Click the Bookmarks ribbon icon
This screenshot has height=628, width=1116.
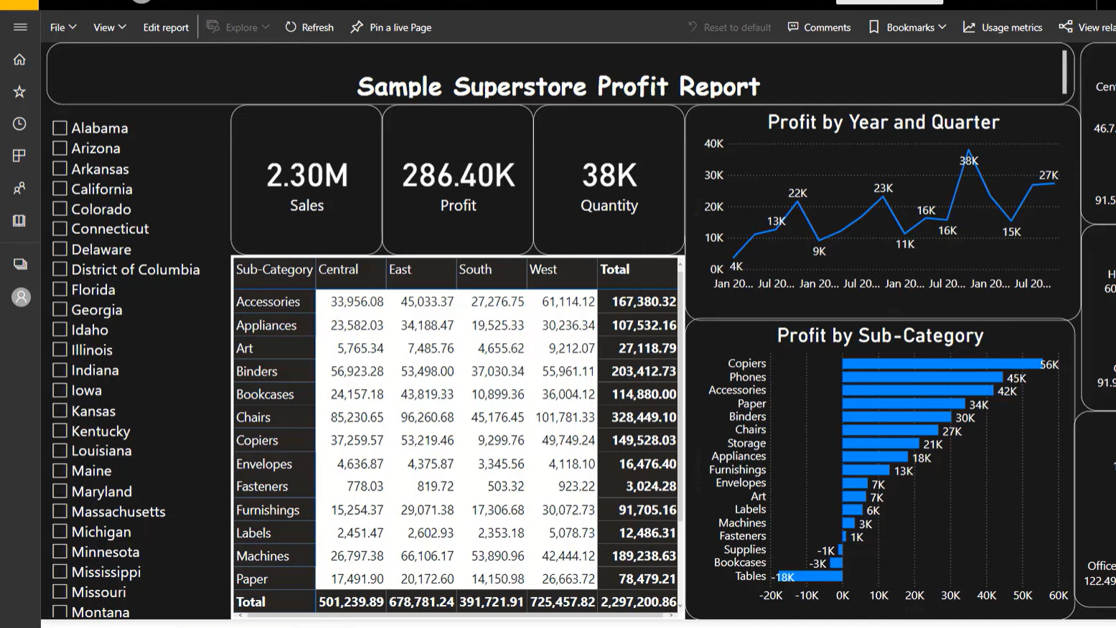click(873, 27)
